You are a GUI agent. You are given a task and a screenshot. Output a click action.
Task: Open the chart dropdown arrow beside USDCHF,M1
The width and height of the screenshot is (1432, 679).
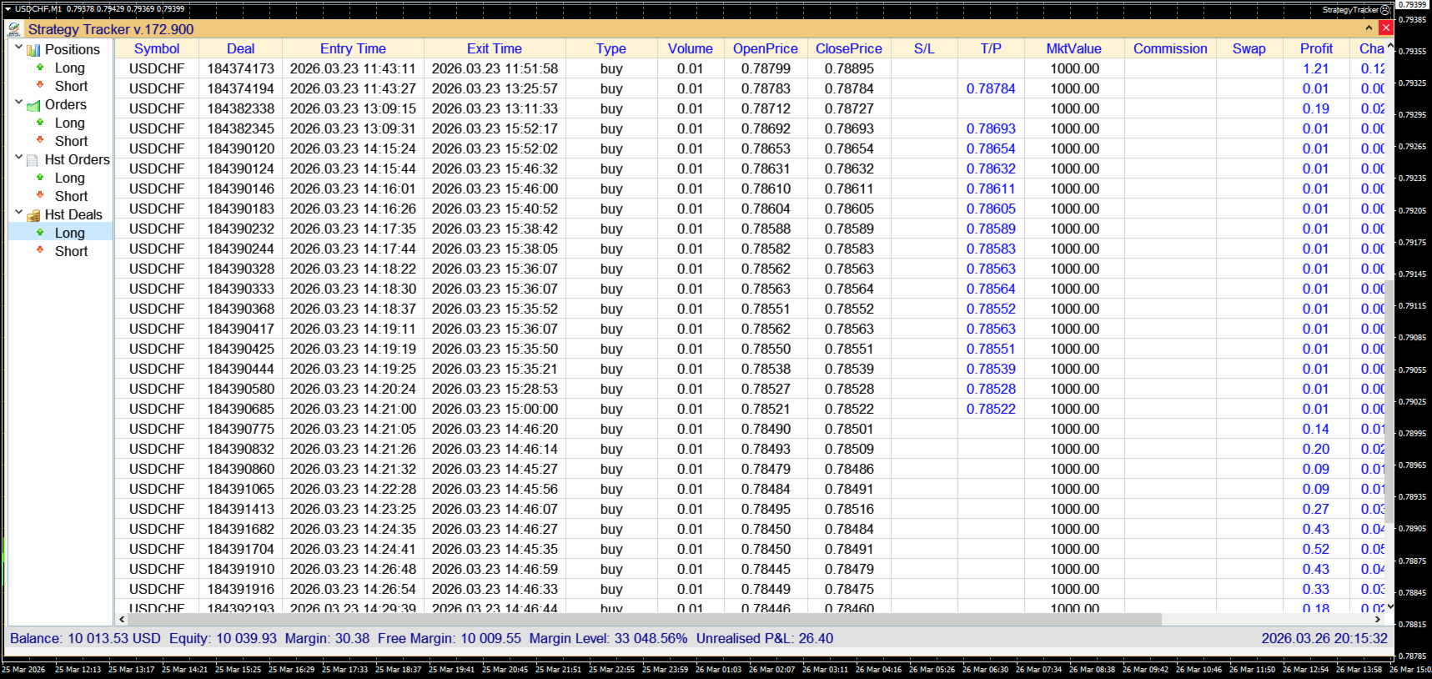(x=8, y=9)
